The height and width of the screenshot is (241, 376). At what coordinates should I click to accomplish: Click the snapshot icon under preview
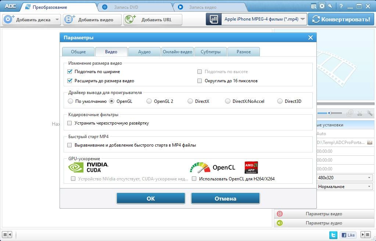(x=350, y=113)
